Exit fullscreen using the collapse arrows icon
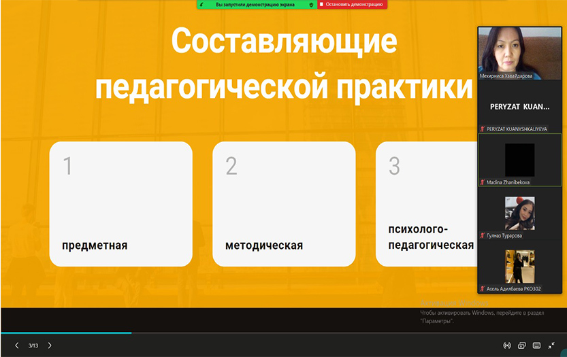The width and height of the screenshot is (567, 357). click(551, 345)
